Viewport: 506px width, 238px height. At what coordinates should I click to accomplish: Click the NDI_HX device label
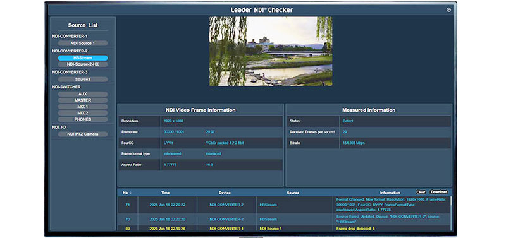[x=59, y=128]
